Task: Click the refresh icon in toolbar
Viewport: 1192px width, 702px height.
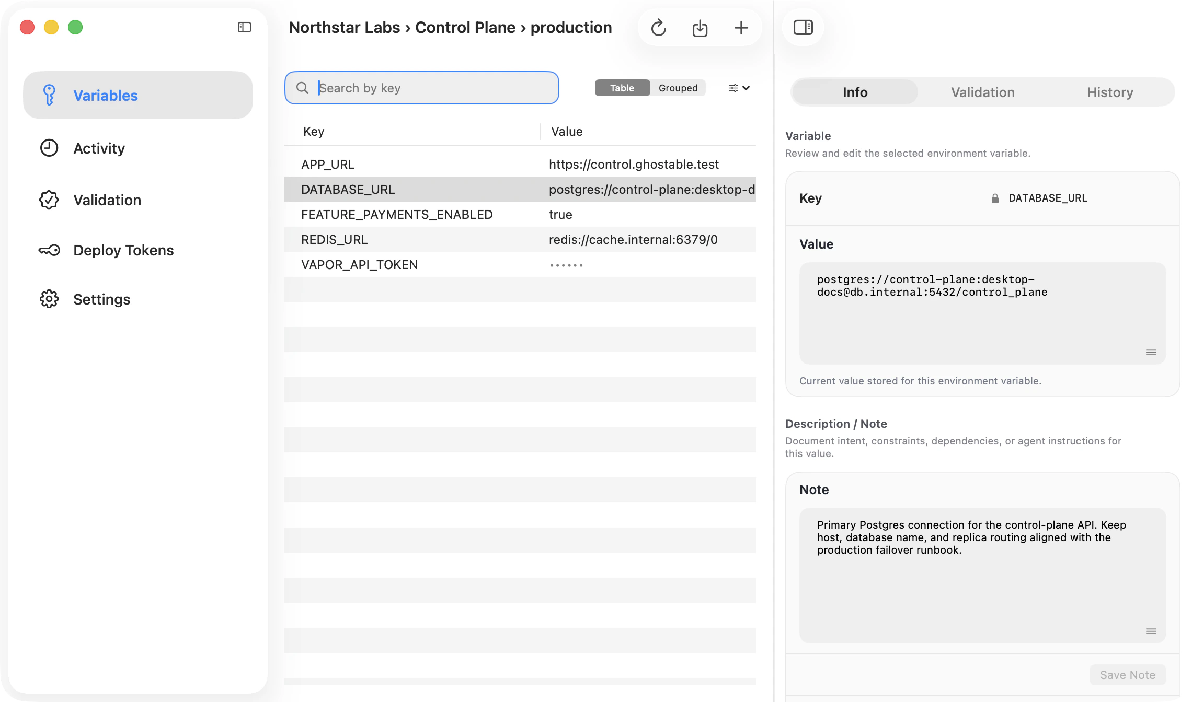Action: pos(658,28)
